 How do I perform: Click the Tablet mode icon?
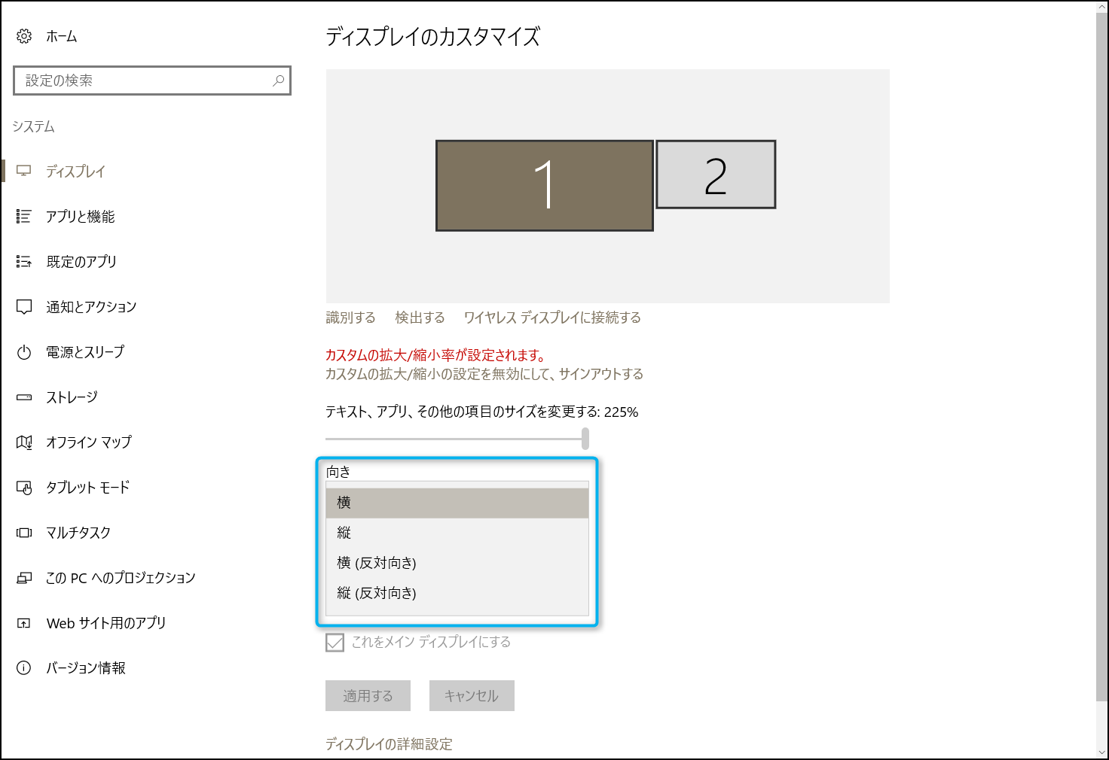coord(24,488)
